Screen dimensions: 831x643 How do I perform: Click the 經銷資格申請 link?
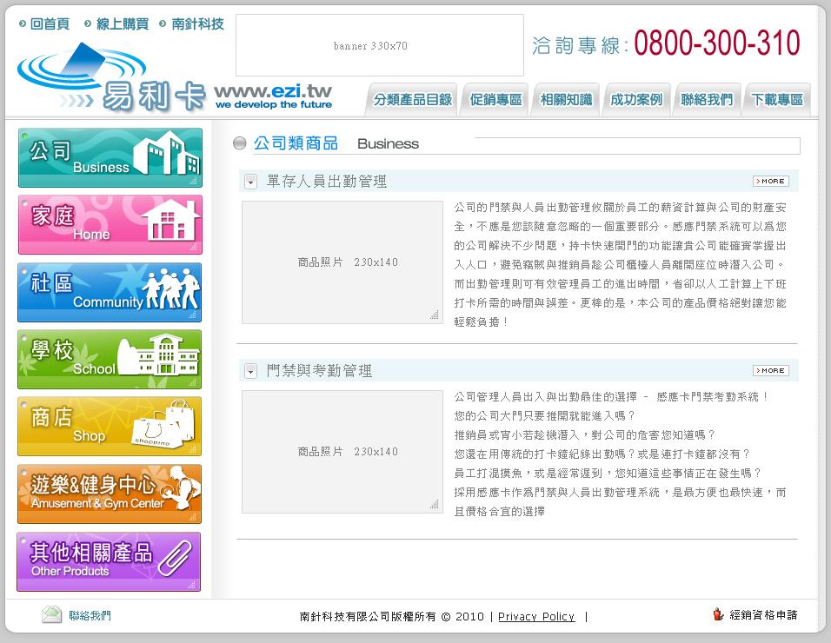coord(763,615)
